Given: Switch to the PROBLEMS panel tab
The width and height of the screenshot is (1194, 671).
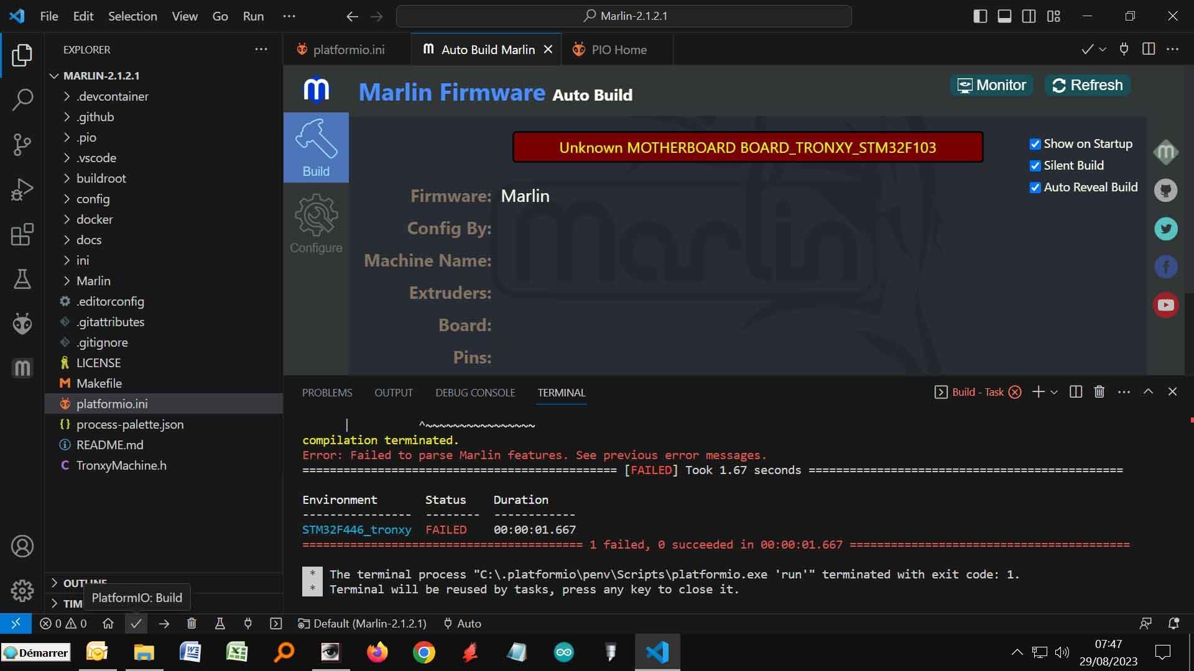Looking at the screenshot, I should point(327,393).
